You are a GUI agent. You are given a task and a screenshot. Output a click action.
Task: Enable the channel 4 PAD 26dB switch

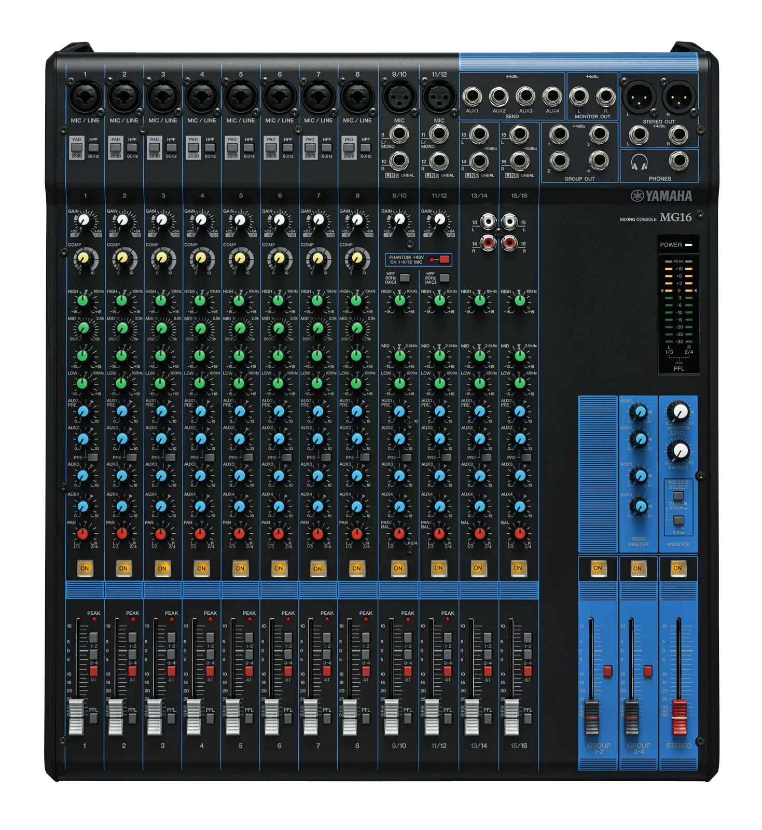coord(193,148)
